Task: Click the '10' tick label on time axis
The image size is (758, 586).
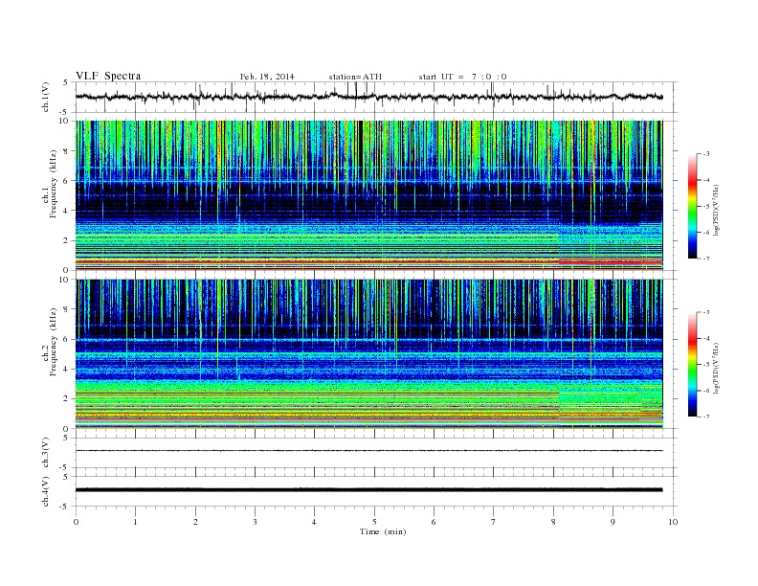Action: [673, 522]
